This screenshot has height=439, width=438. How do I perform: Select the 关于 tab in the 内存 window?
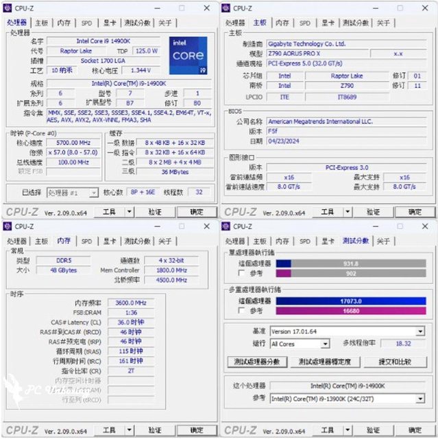point(165,241)
